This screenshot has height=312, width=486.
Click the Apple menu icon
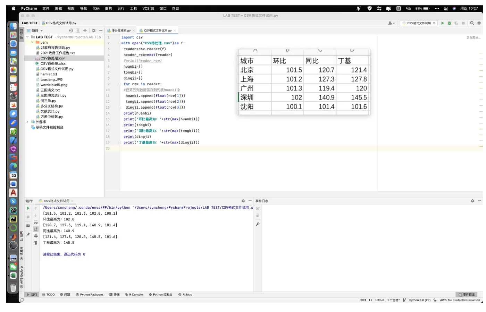[13, 8]
